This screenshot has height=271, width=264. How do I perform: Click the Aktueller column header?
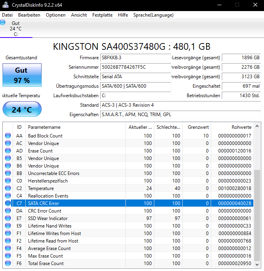pyautogui.click(x=140, y=127)
